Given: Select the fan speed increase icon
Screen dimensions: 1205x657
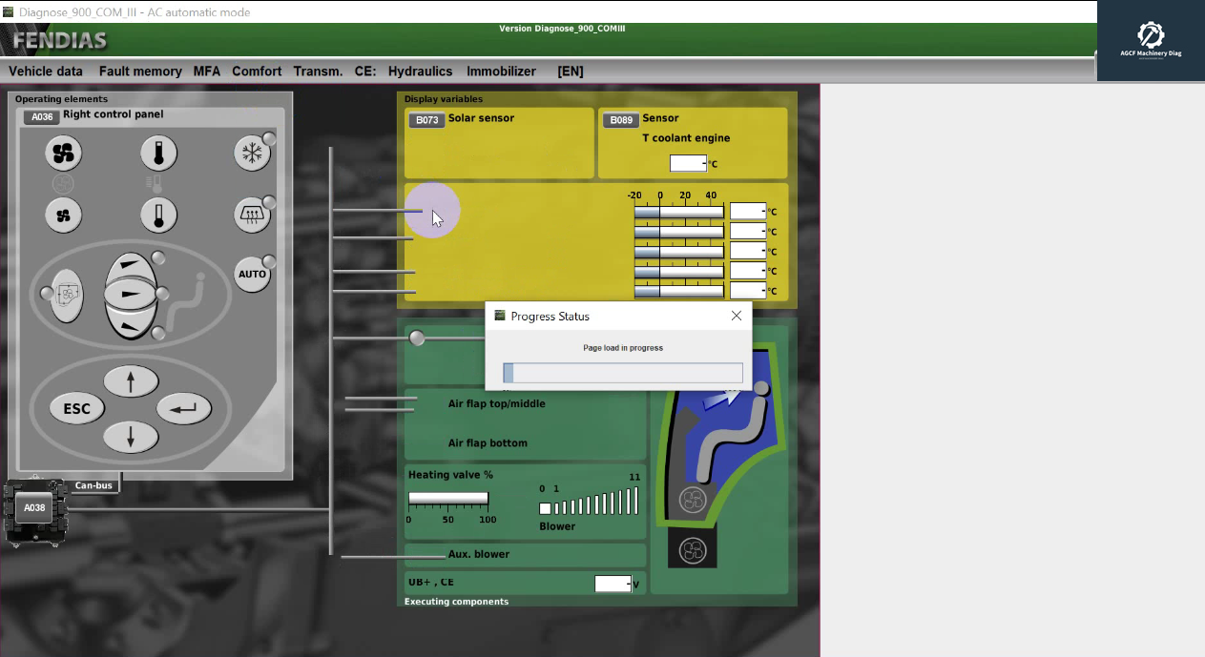Looking at the screenshot, I should [63, 153].
